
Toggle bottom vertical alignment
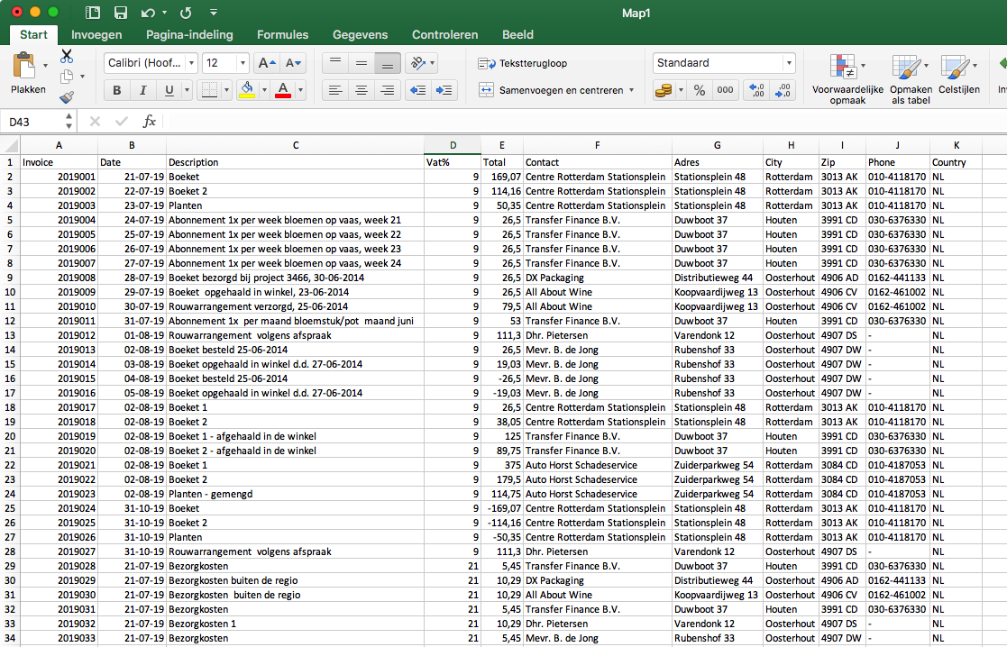[x=388, y=63]
